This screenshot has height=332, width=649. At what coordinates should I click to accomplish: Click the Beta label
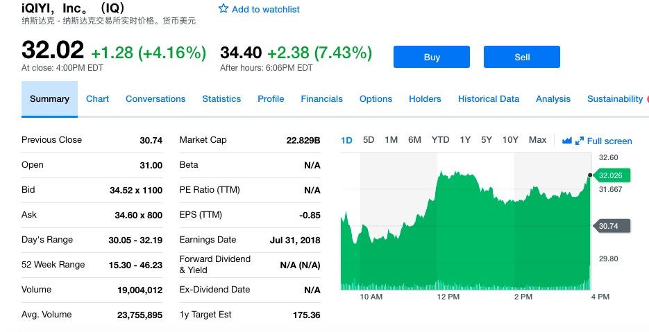tap(189, 164)
